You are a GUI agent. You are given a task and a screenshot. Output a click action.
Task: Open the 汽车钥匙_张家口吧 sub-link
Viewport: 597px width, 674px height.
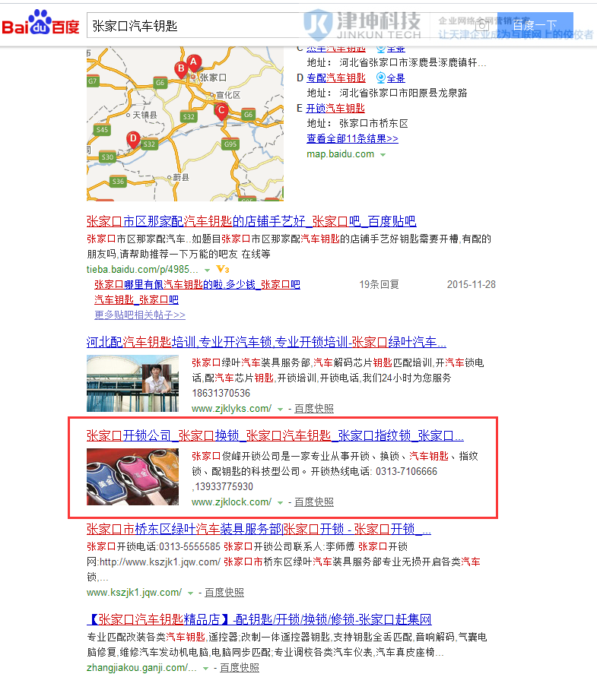tap(136, 299)
